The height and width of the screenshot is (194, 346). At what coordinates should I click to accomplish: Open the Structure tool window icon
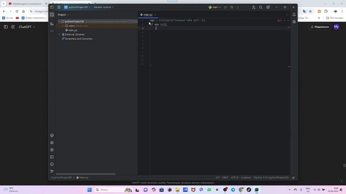tap(52, 24)
